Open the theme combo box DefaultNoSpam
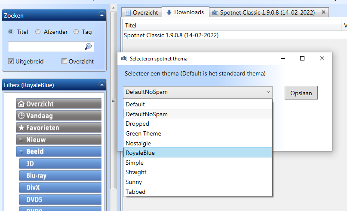 pyautogui.click(x=198, y=92)
